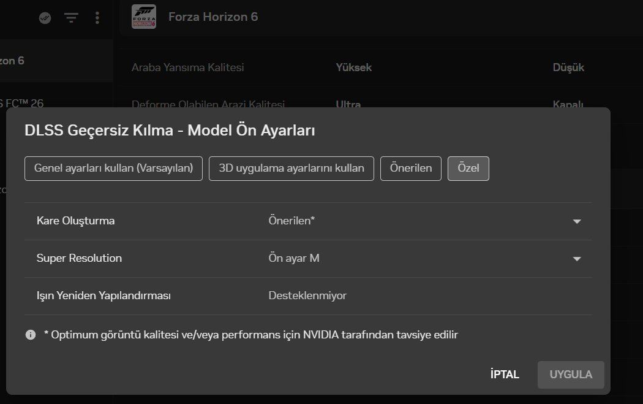Screen dimensions: 643x404
Task: Open the sort filter lines icon
Action: pyautogui.click(x=72, y=18)
